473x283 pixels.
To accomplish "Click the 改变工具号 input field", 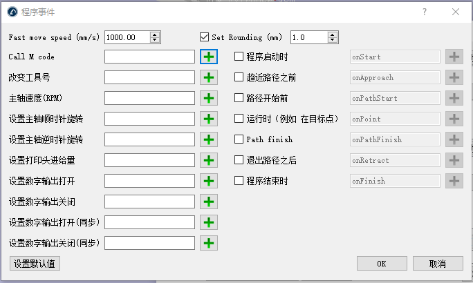I will click(x=149, y=77).
